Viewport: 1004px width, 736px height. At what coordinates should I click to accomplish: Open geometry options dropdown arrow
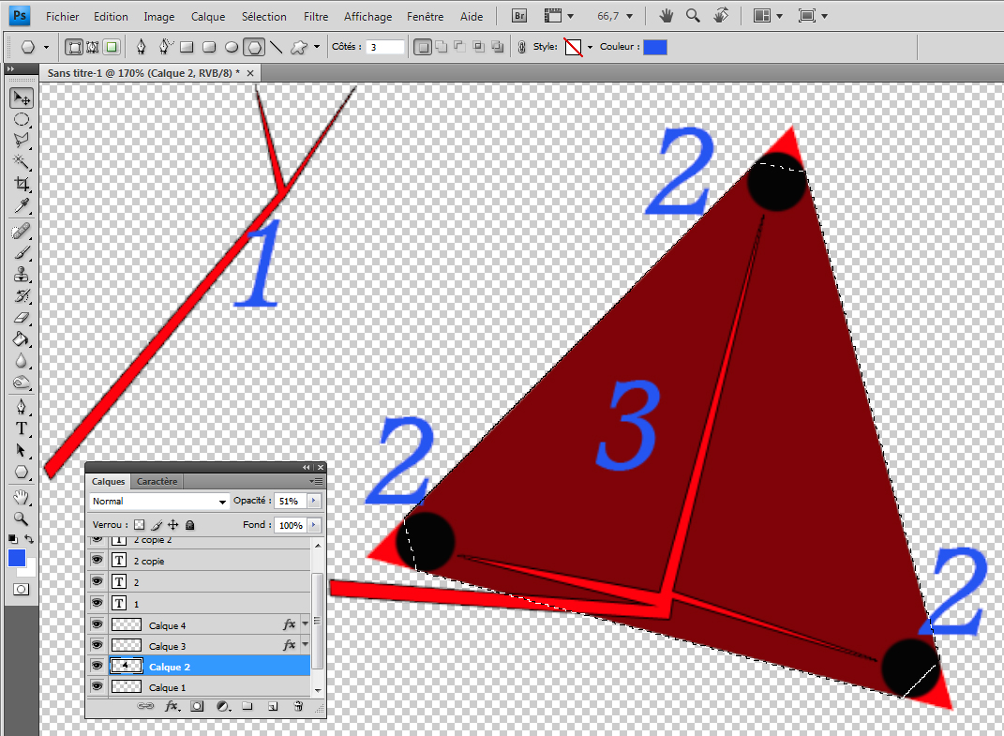pyautogui.click(x=317, y=47)
